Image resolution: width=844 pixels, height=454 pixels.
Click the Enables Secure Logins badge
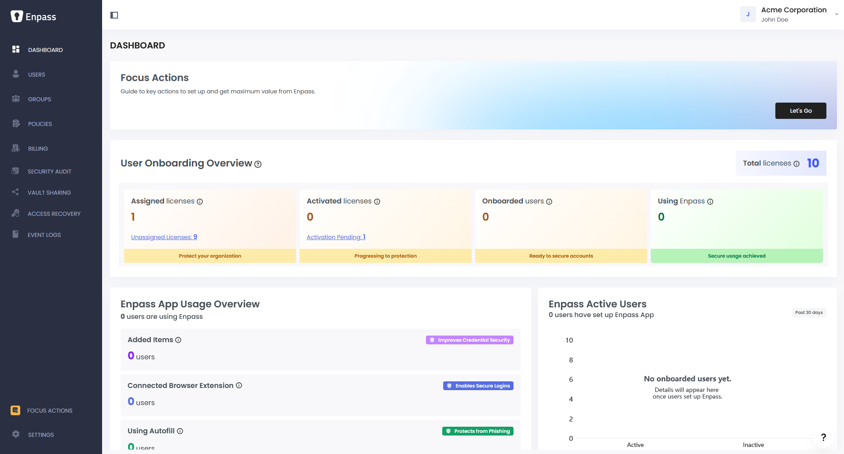478,386
